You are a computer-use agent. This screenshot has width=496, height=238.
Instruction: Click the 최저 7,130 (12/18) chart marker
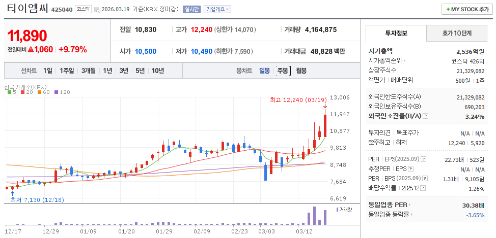click(x=37, y=199)
